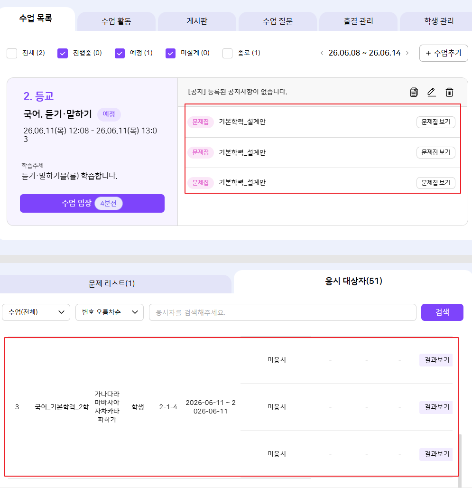Click the trash delete icon

pos(449,92)
